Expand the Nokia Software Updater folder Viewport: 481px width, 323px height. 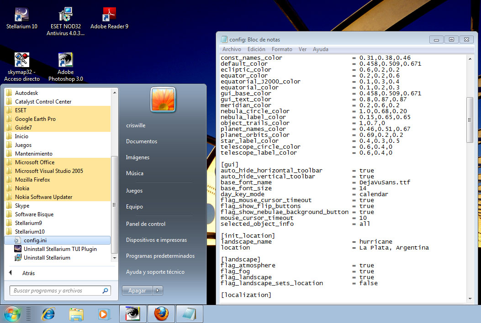(58, 197)
